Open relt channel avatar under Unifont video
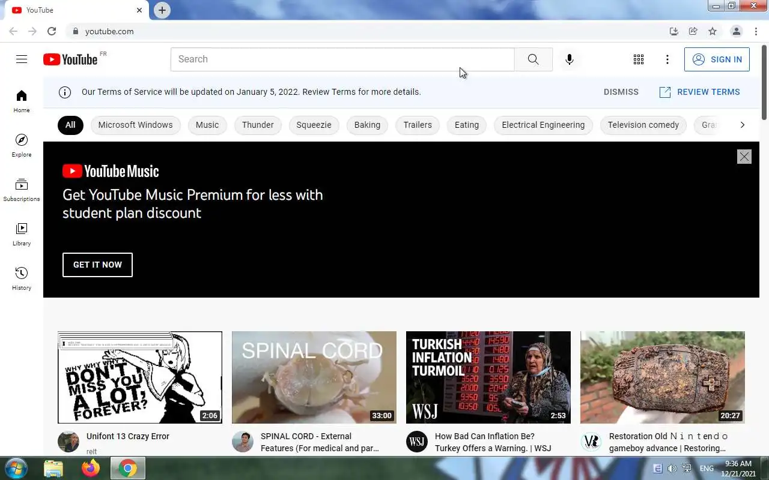The image size is (769, 480). click(x=68, y=442)
